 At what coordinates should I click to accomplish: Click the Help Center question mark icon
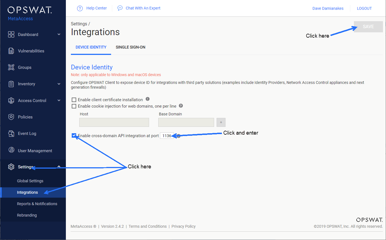(80, 8)
